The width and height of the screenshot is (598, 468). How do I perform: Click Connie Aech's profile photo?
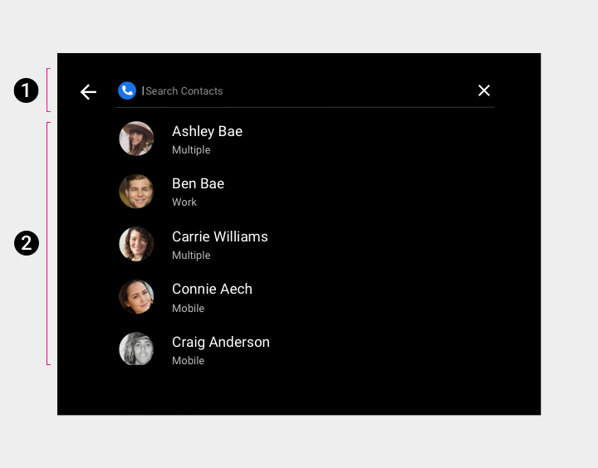pyautogui.click(x=136, y=297)
